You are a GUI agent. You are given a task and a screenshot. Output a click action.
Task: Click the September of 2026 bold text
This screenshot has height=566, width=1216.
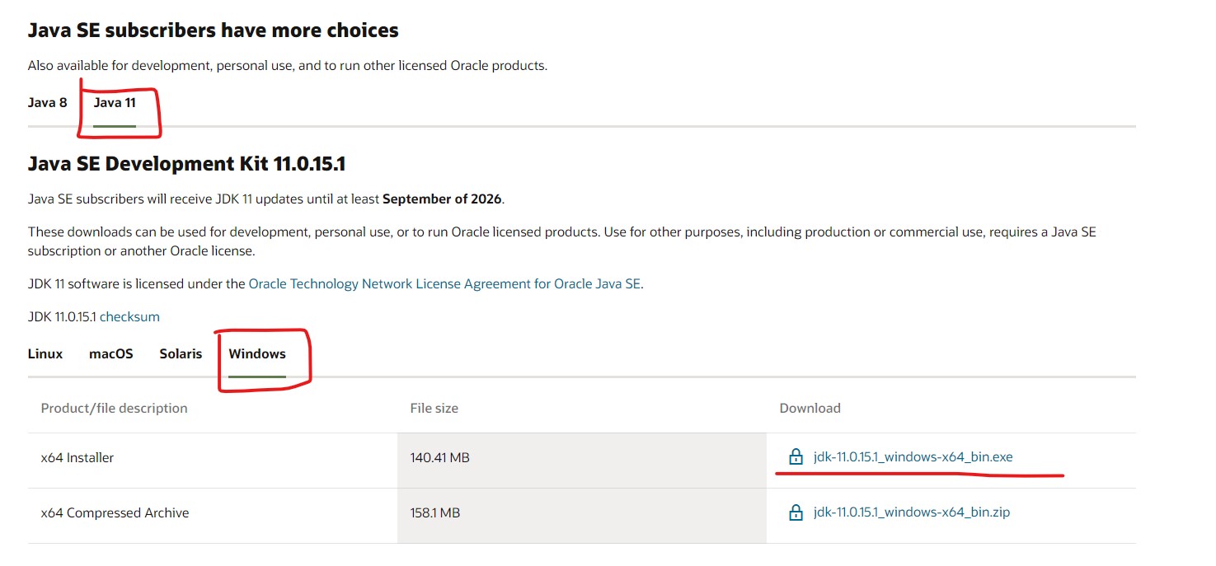(x=441, y=199)
